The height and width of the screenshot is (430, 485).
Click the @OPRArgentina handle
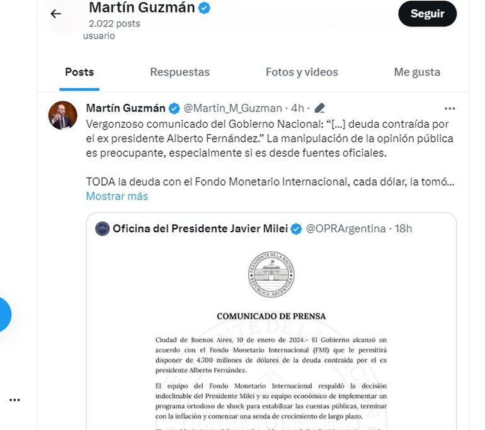345,229
